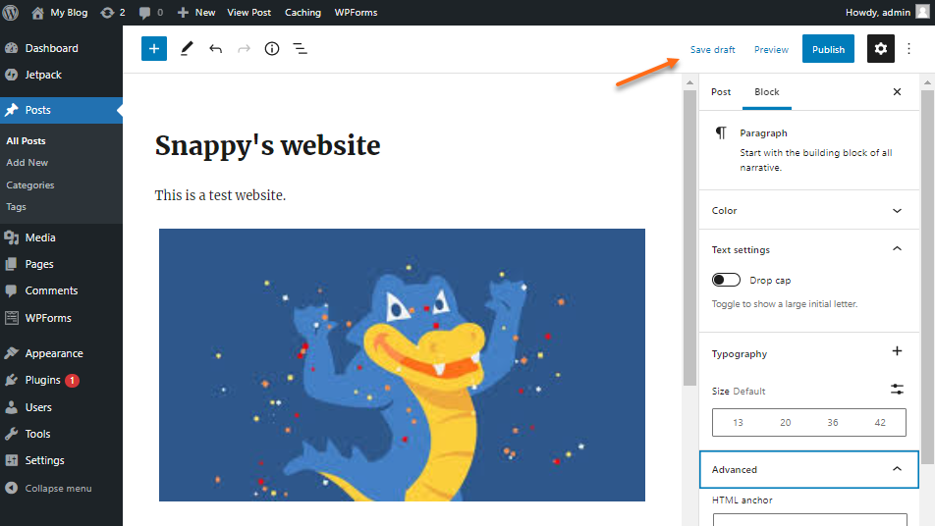Open the Caching admin bar menu

[x=302, y=12]
